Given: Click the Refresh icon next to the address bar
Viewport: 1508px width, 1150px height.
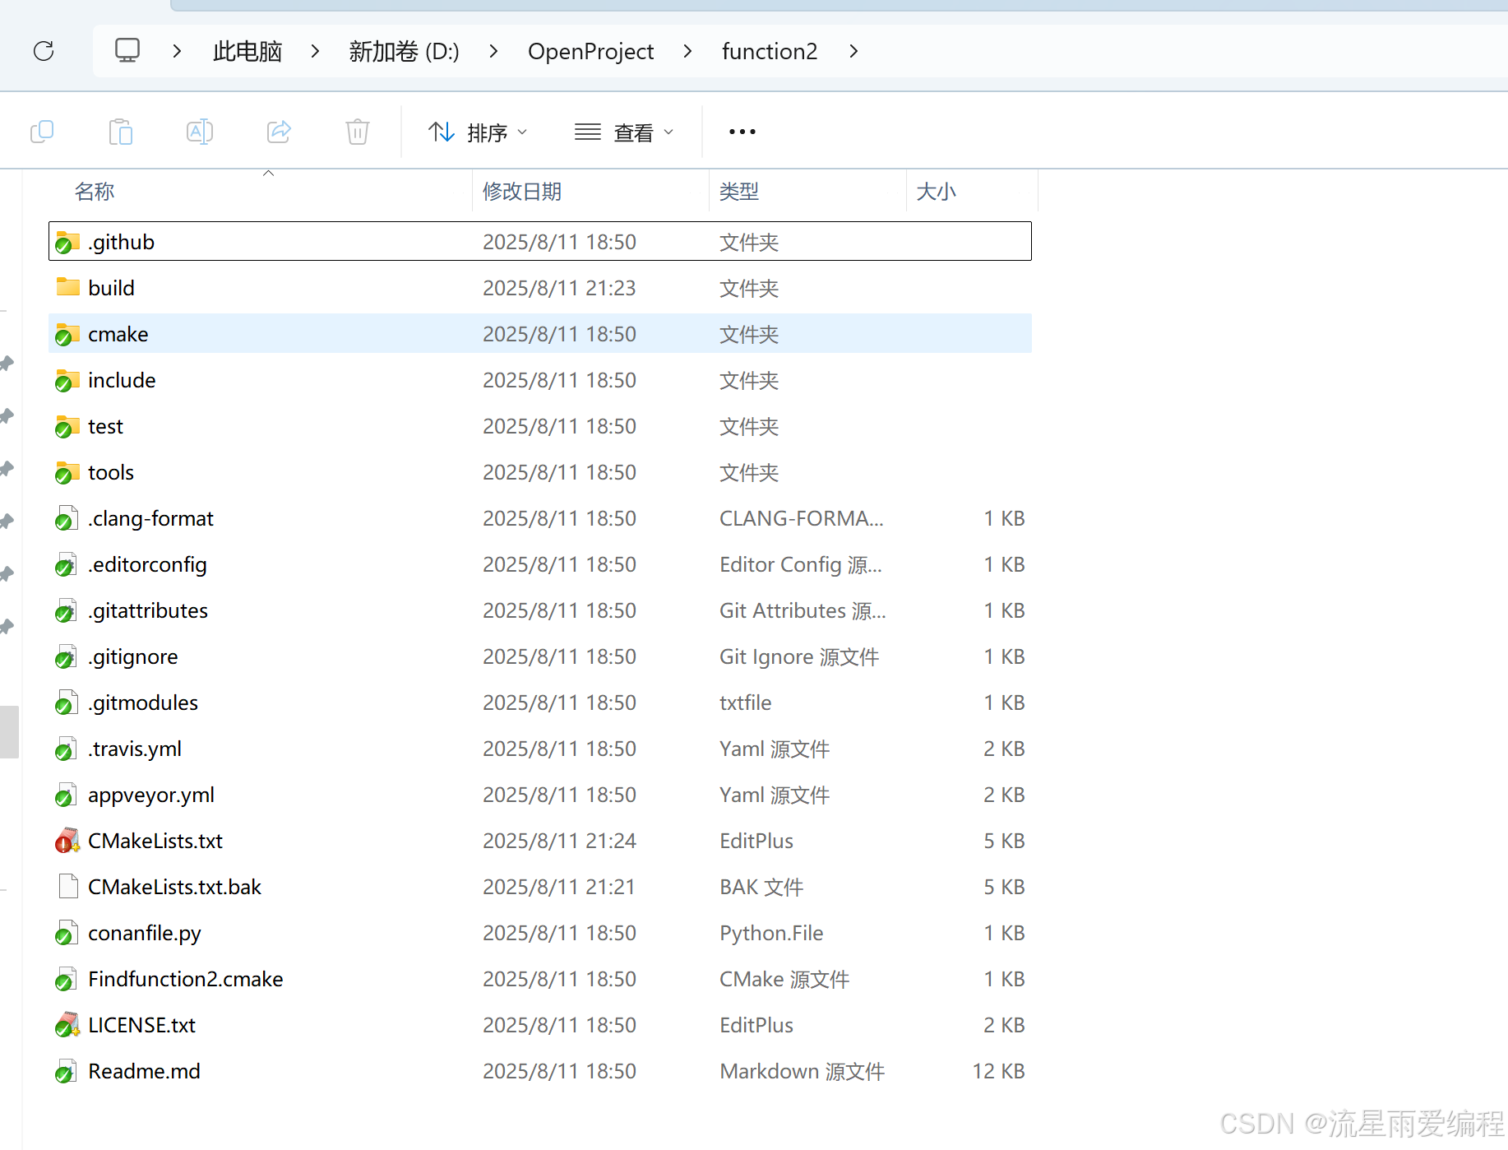Looking at the screenshot, I should 43,50.
